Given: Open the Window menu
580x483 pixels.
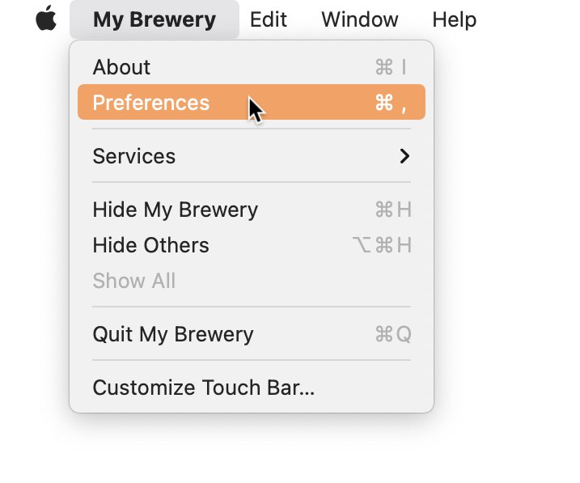Looking at the screenshot, I should pos(359,19).
